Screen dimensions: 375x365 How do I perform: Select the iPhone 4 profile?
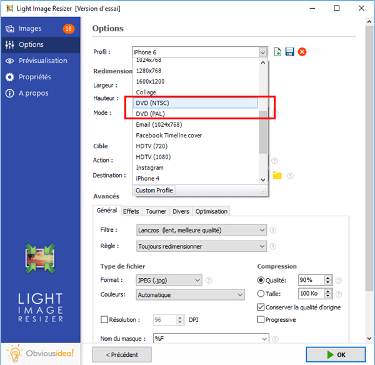coord(196,179)
